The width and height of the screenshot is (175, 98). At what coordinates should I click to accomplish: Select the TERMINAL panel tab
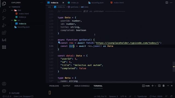click(98, 86)
